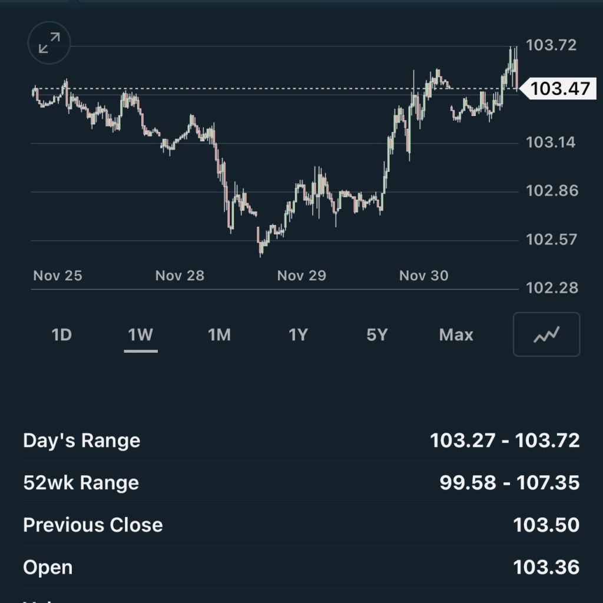Switch to the 1M time range
Screen dimensions: 603x603
[219, 335]
